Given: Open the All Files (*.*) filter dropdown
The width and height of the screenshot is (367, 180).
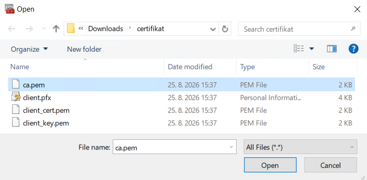Looking at the screenshot, I should point(300,147).
